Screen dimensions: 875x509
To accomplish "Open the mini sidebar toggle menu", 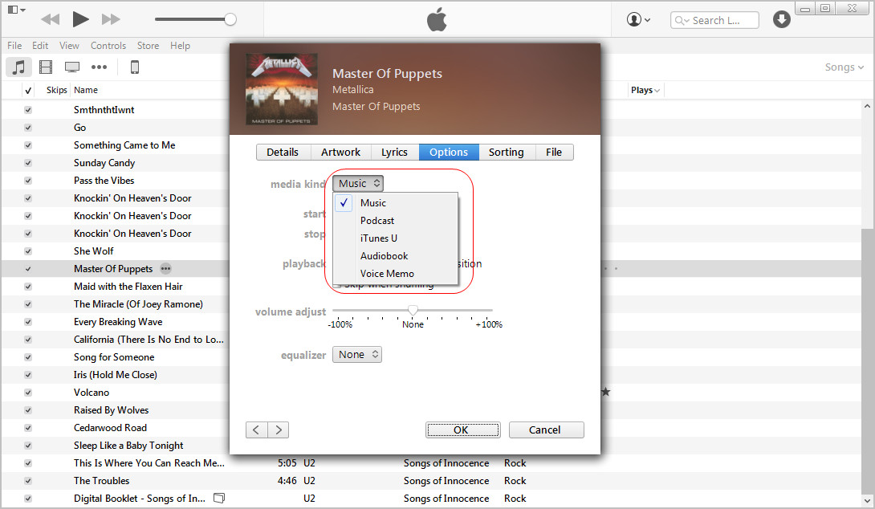I will 16,10.
